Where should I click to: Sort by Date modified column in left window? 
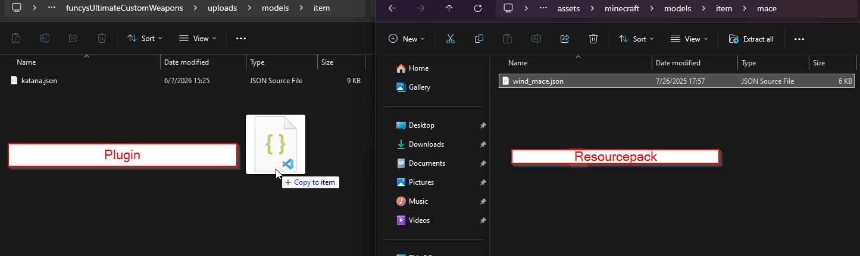pos(203,62)
